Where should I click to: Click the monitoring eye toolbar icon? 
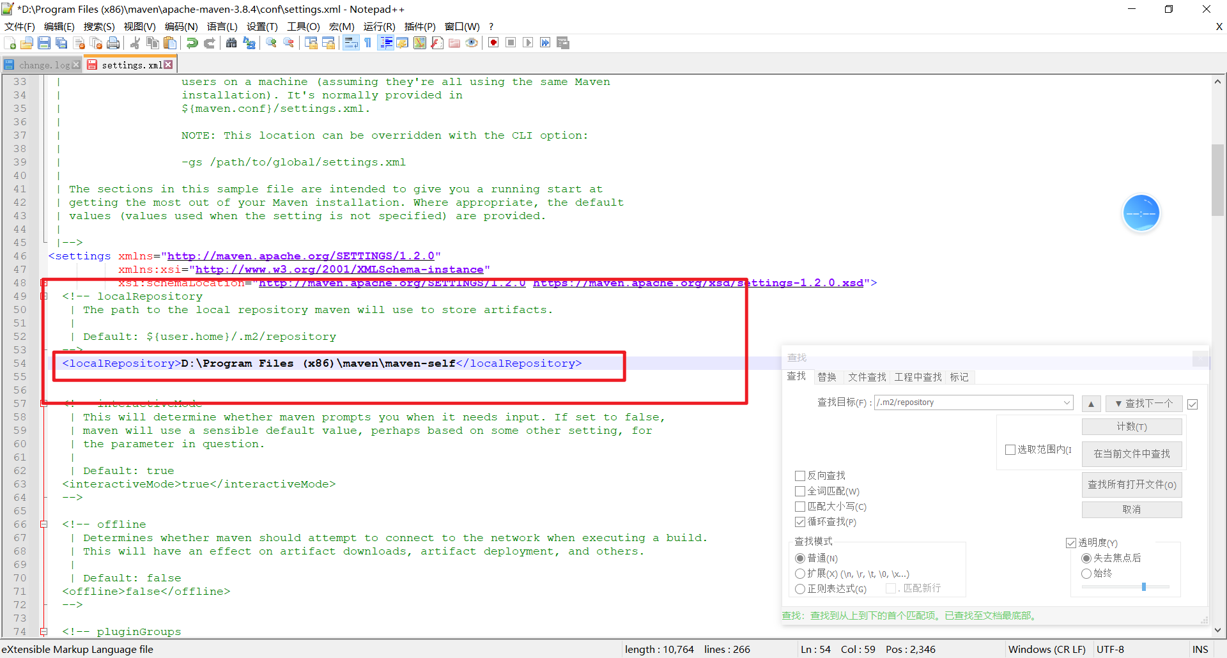(472, 43)
